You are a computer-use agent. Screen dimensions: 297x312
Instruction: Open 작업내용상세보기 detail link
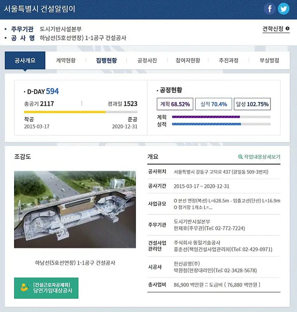point(259,157)
